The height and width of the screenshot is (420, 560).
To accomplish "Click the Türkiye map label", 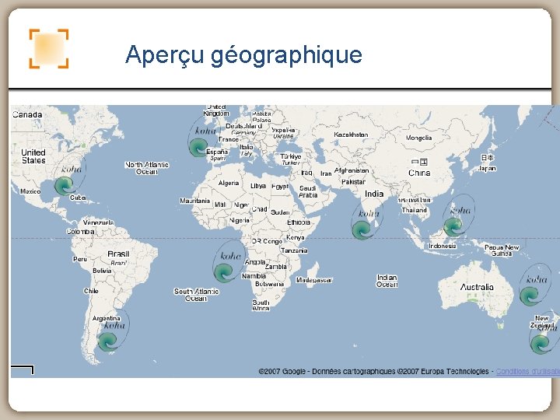I will [290, 156].
